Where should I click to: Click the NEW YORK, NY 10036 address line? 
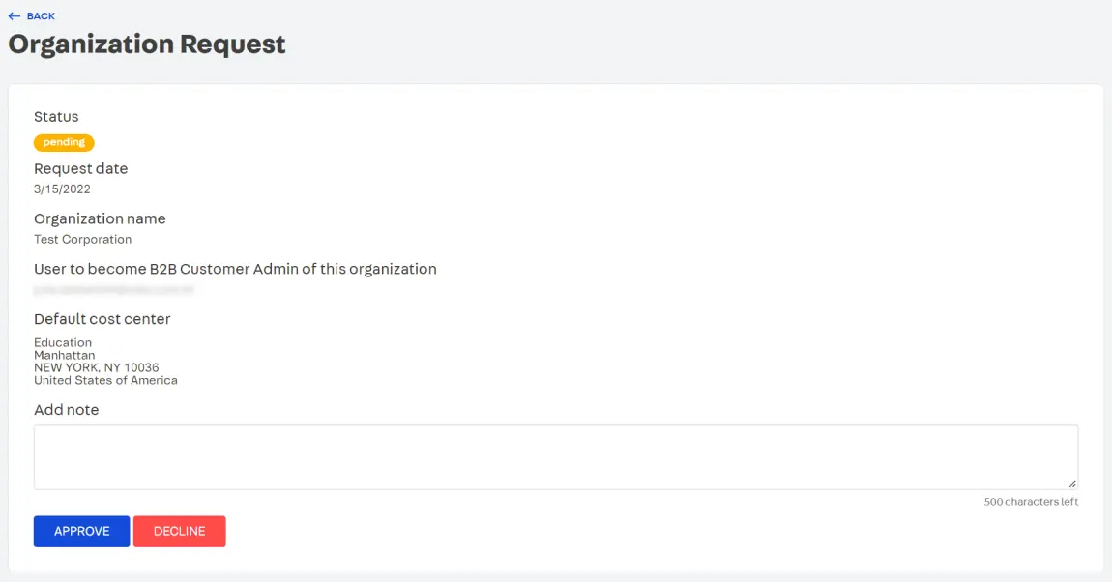(x=96, y=367)
